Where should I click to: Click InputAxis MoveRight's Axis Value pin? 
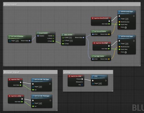109,49
